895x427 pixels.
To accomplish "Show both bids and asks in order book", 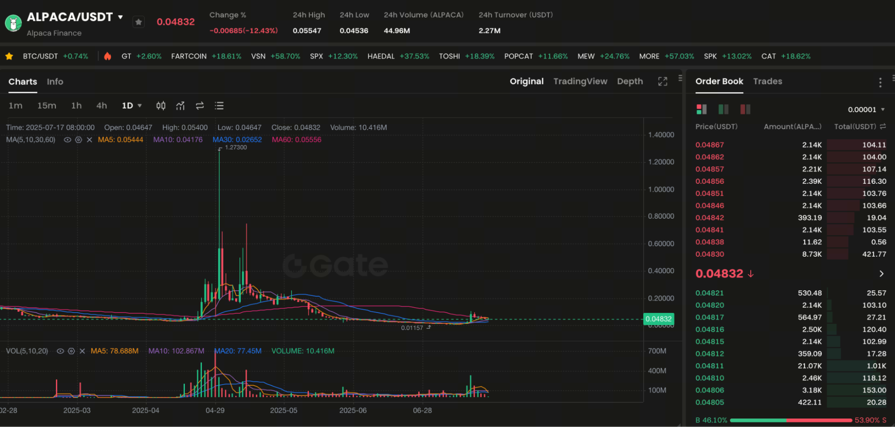I will [x=702, y=109].
